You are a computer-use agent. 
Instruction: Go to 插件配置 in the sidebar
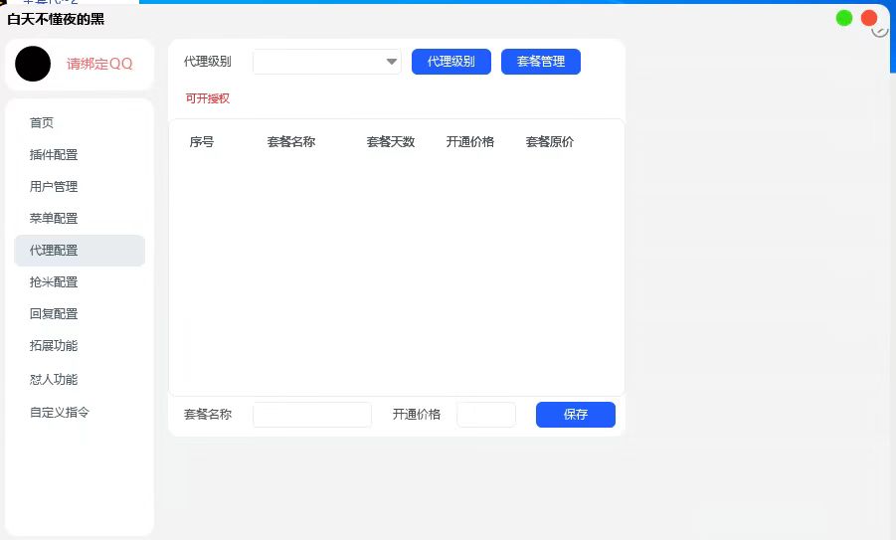(x=54, y=155)
